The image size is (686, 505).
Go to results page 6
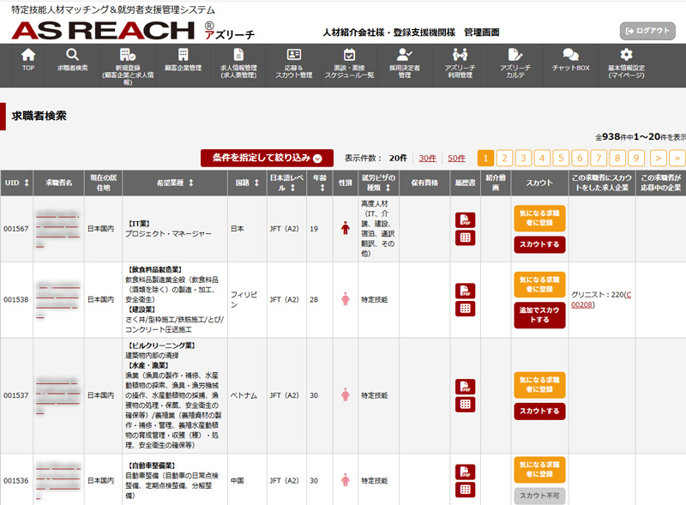[580, 158]
